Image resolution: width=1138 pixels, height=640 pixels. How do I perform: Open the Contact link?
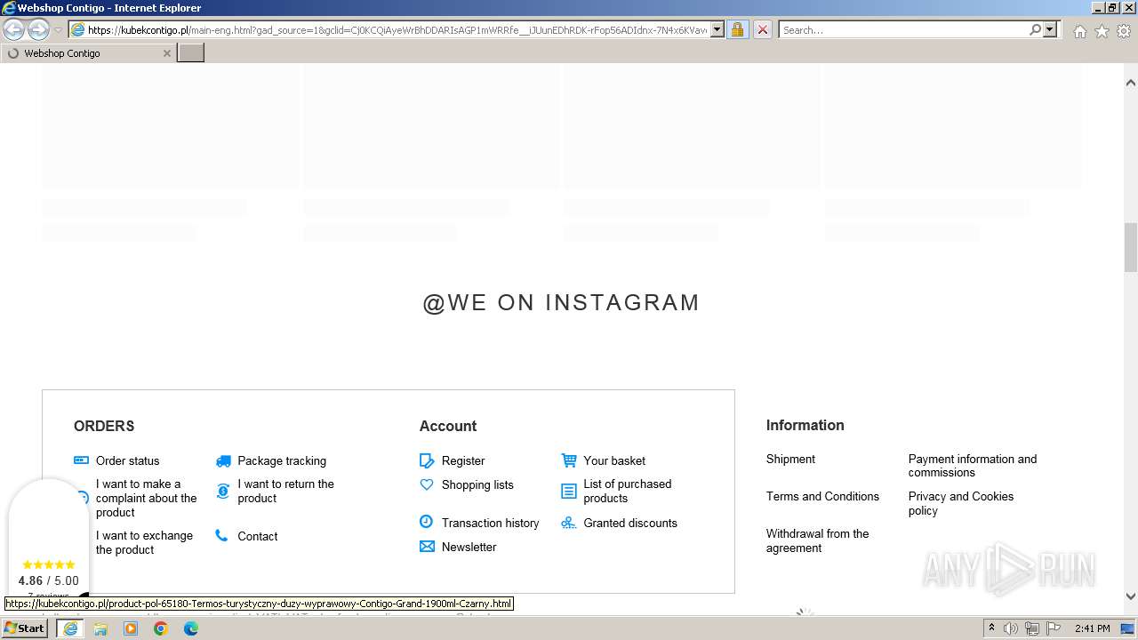[257, 536]
